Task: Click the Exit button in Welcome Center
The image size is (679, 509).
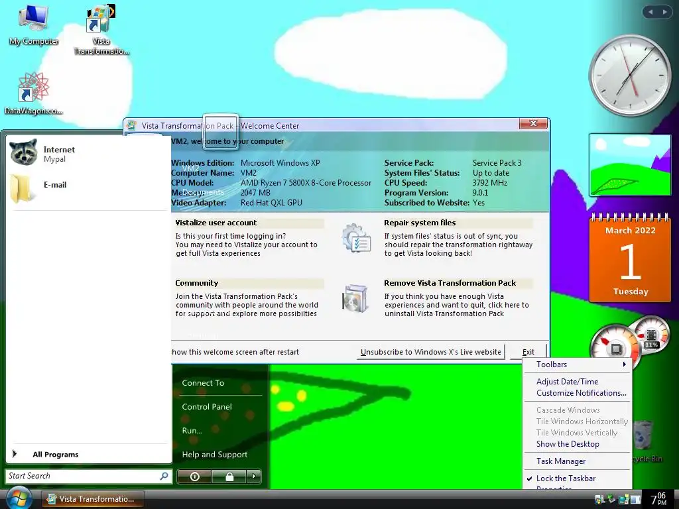Action: pyautogui.click(x=528, y=352)
